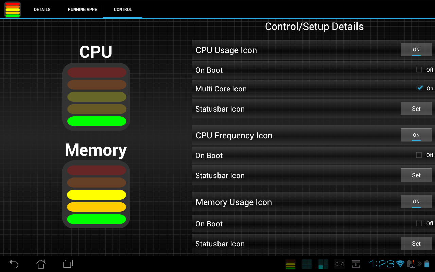435x272 pixels.
Task: Click the memory usage status bar icon
Action: pos(323,264)
